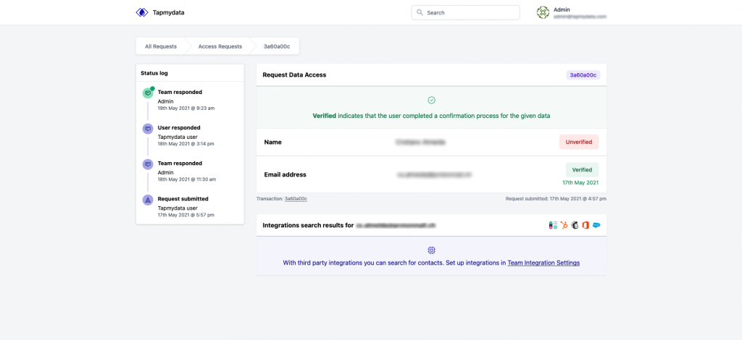The width and height of the screenshot is (742, 340).
Task: Click the 19th May 2021 @ 9:23 am timestamp
Action: (186, 108)
